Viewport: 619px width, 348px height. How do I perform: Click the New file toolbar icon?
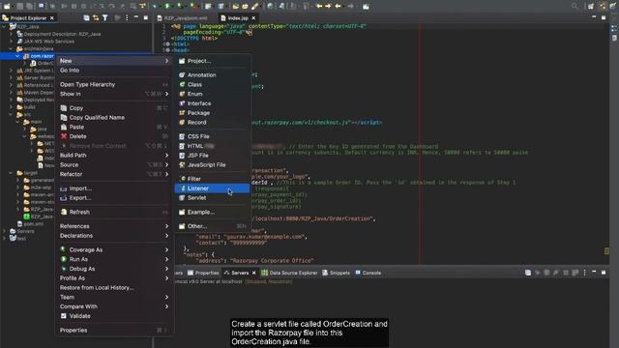coord(7,6)
